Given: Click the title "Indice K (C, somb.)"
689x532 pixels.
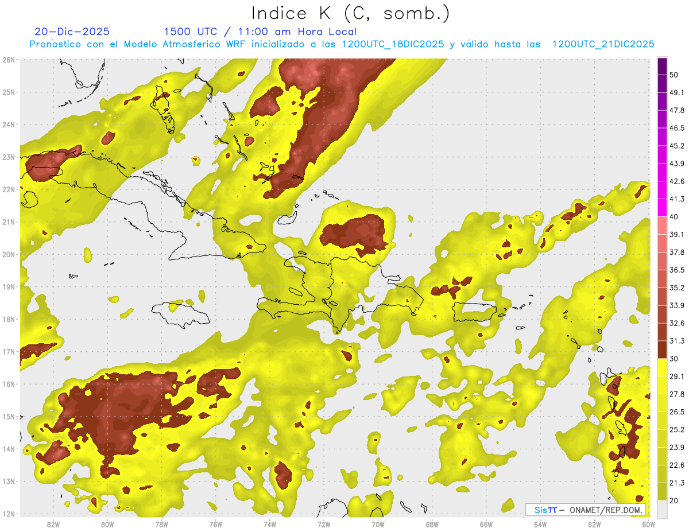Looking at the screenshot, I should [351, 14].
